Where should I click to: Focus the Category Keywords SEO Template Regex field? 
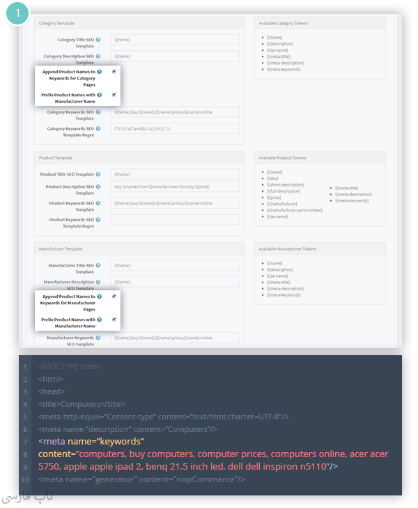click(x=174, y=128)
